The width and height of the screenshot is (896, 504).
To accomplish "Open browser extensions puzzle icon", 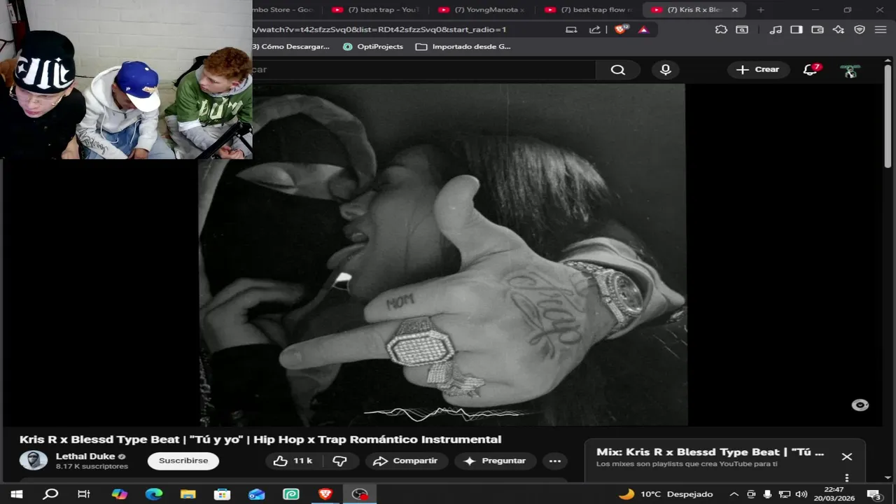I will [721, 29].
